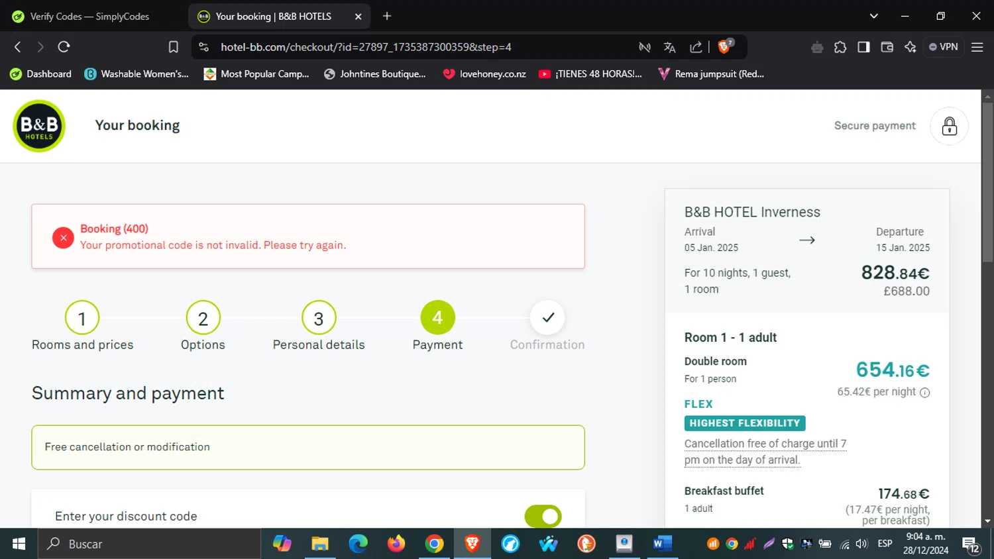This screenshot has height=559, width=994.
Task: Open Microsoft Word from taskbar
Action: click(x=662, y=544)
